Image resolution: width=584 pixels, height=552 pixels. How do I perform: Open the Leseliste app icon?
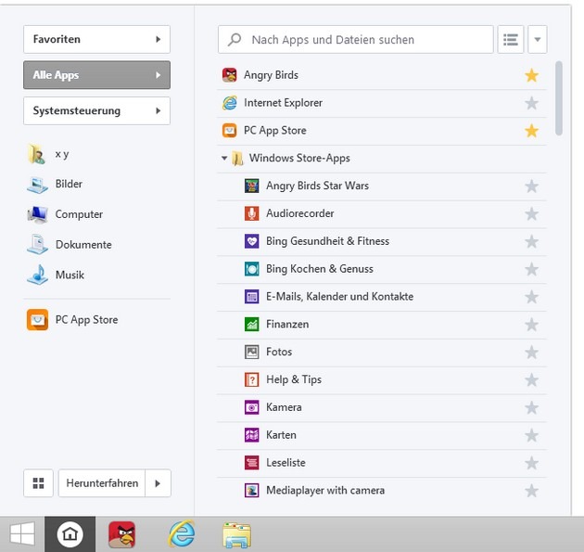(252, 463)
